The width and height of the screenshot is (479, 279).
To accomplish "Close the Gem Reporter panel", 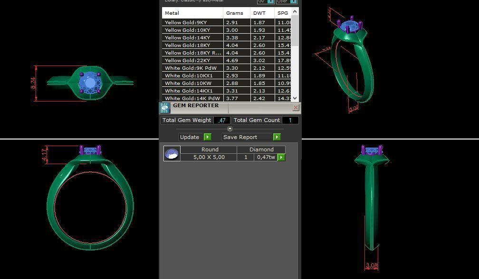I will pos(296,107).
